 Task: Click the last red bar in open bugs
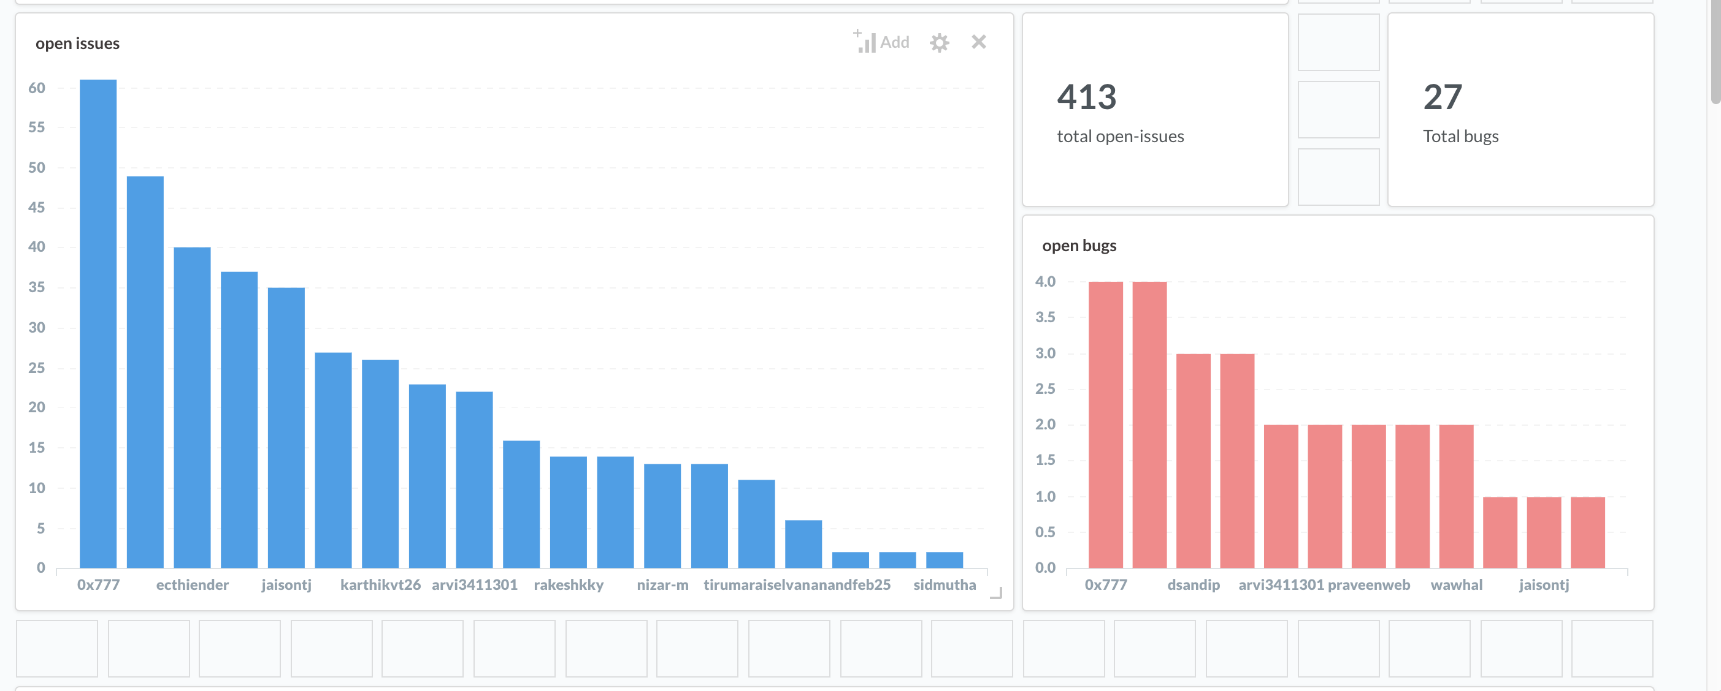click(1587, 532)
